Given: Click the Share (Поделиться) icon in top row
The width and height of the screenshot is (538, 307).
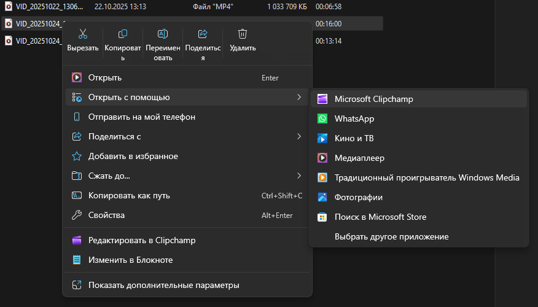Looking at the screenshot, I should pos(203,34).
